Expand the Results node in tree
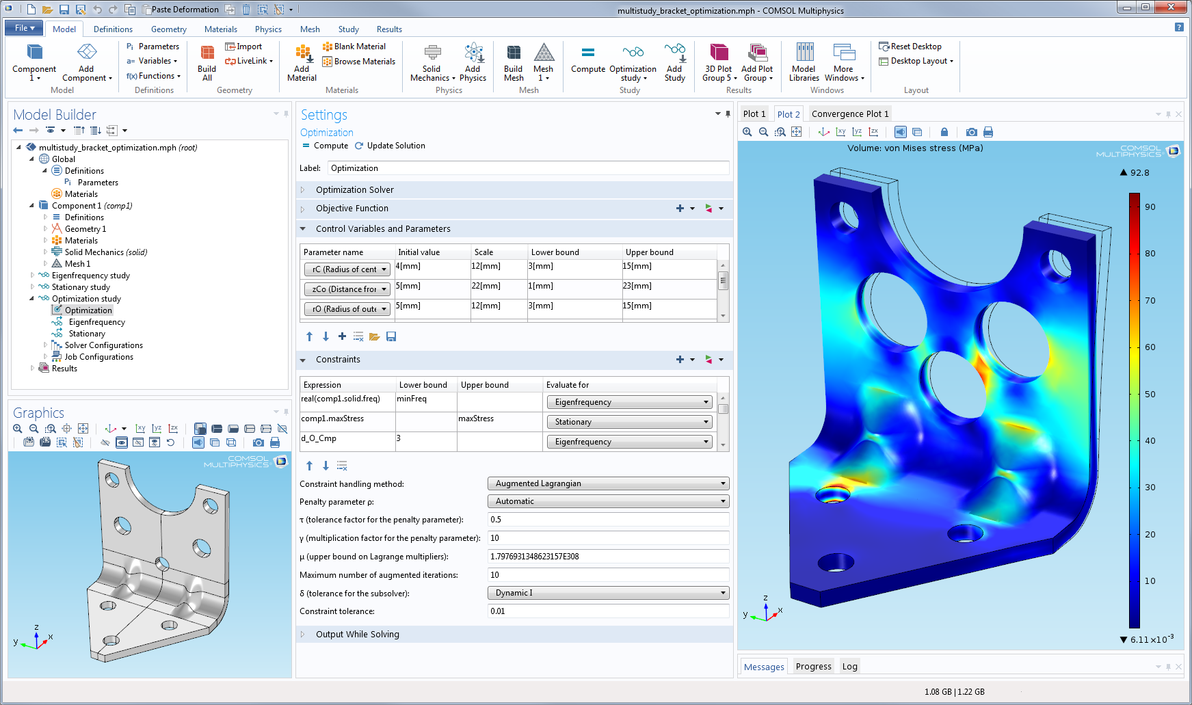The width and height of the screenshot is (1192, 705). pos(32,369)
